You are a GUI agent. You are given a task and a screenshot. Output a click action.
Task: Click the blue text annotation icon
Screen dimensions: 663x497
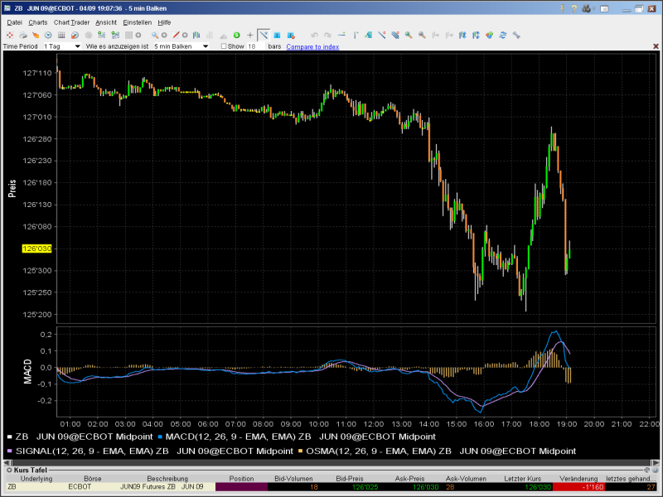[x=277, y=35]
